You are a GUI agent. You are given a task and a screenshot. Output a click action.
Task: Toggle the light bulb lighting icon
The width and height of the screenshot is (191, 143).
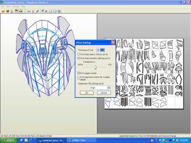tap(25, 11)
